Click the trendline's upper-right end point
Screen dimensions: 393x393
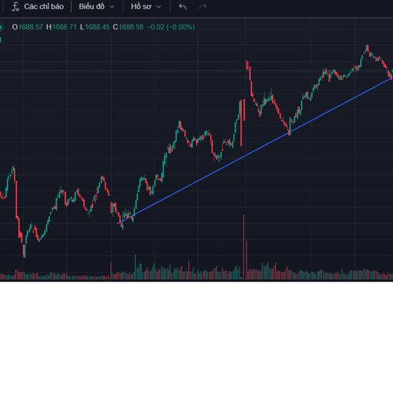[391, 78]
